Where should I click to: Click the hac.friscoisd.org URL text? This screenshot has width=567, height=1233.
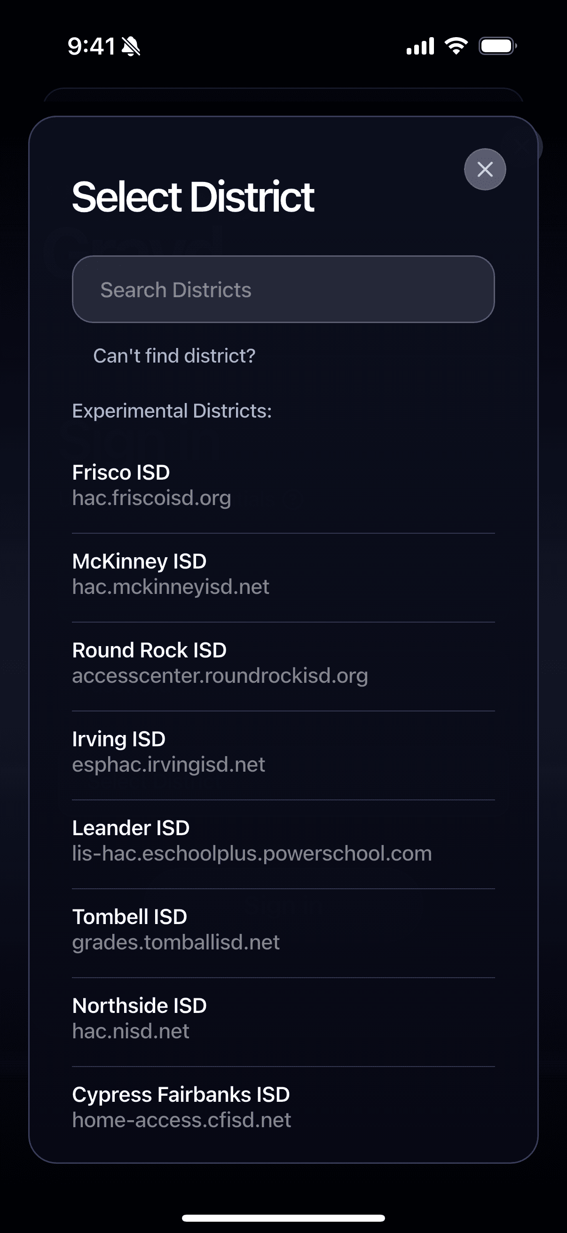152,498
